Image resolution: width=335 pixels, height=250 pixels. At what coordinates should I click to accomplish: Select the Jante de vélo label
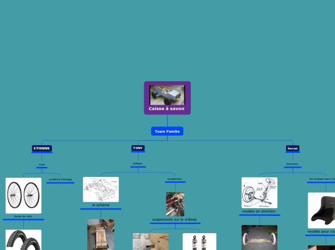coord(23,216)
